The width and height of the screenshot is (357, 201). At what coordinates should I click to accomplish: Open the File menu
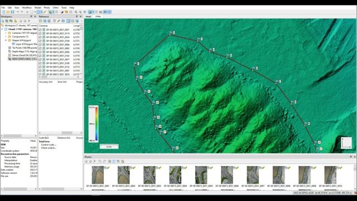[3, 7]
